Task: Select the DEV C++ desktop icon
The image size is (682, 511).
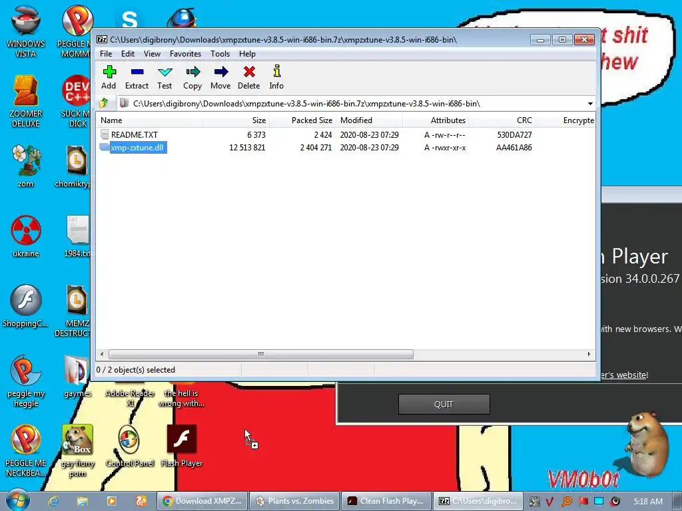Action: point(77,101)
